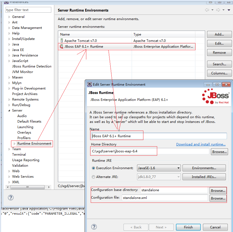Click the Installed JREs... button
Screen dimensions: 233x232
pos(204,177)
